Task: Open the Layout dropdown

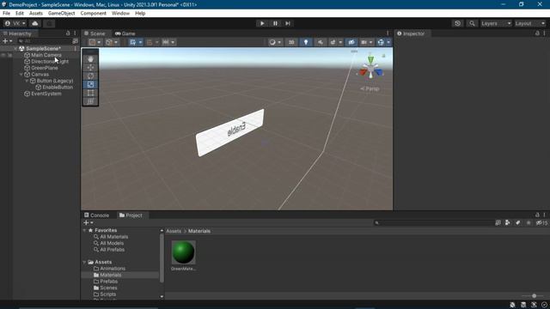Action: (530, 23)
